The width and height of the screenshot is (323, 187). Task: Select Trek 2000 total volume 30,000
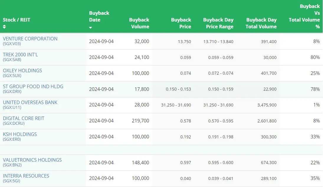pos(270,58)
